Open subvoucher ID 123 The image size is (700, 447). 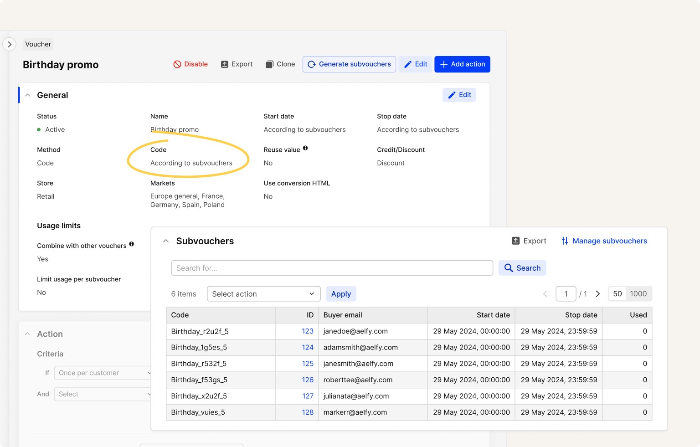coord(308,331)
